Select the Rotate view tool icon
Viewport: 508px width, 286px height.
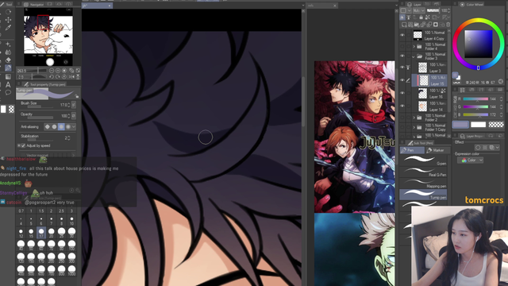8,12
